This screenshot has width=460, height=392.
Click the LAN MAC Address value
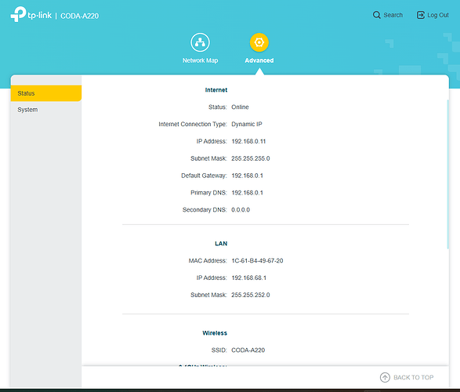coord(257,260)
